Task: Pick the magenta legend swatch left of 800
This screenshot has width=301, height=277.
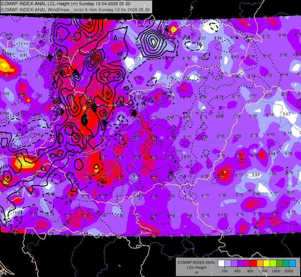Action: pyautogui.click(x=247, y=263)
